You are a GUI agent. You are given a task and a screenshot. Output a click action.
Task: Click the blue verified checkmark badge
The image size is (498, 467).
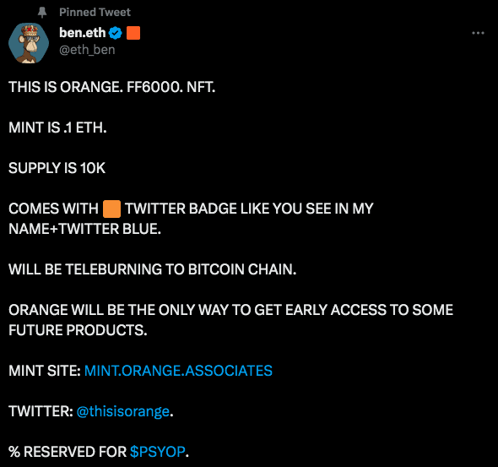point(115,33)
